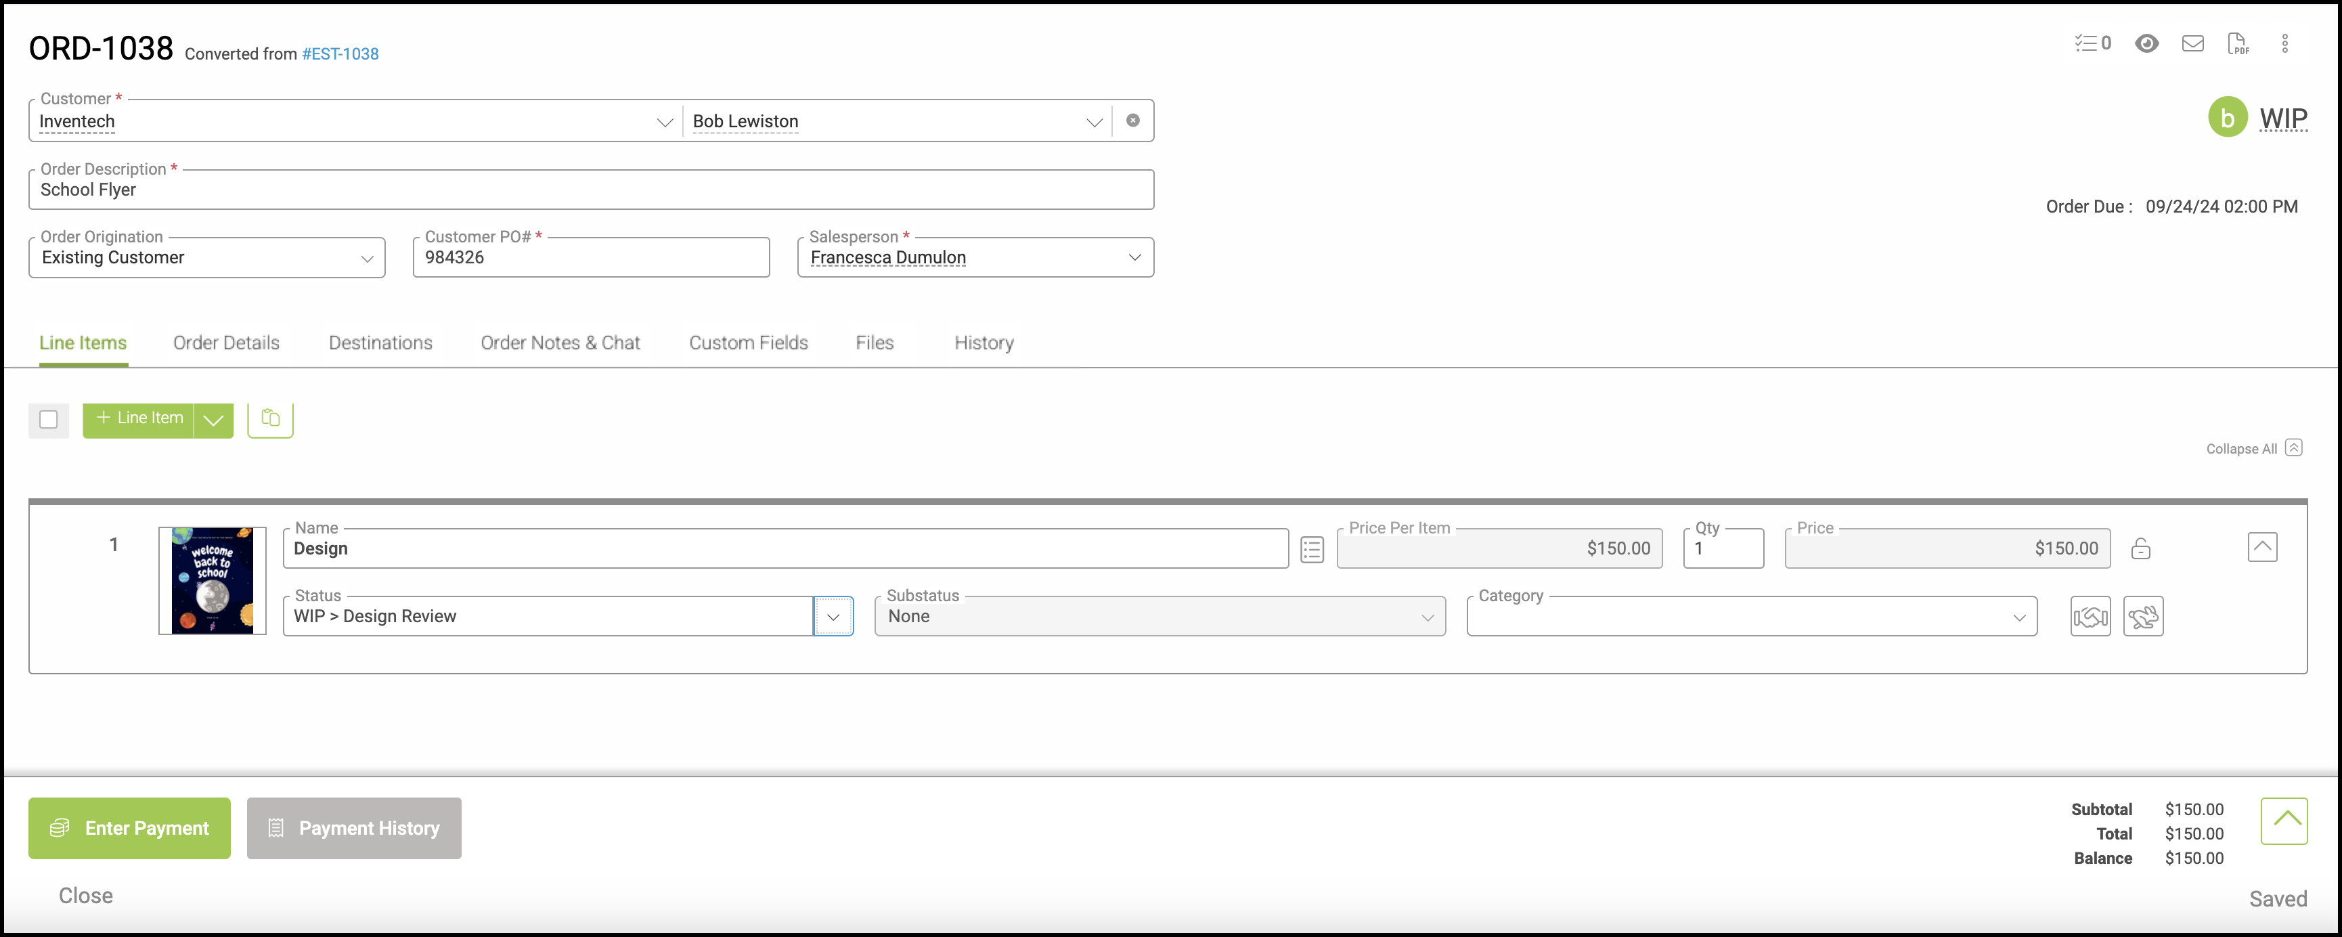The width and height of the screenshot is (2342, 937).
Task: Open the task checklist icon showing 0
Action: (2092, 43)
